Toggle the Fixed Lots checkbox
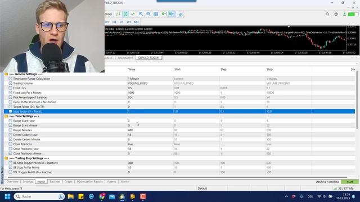This screenshot has width=360, height=202. coord(10,88)
